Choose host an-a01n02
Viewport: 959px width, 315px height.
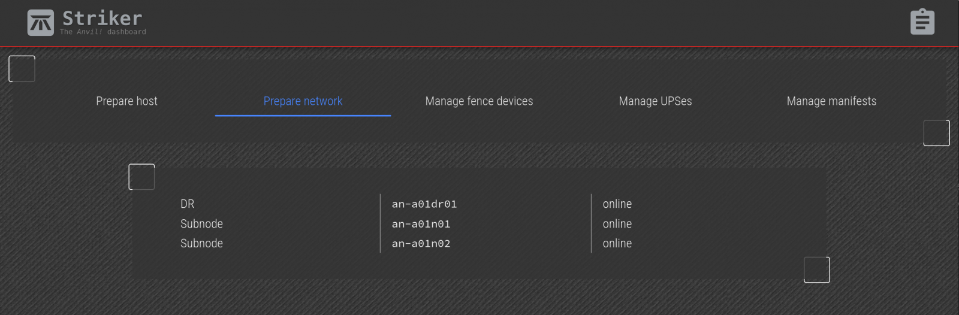tap(421, 244)
